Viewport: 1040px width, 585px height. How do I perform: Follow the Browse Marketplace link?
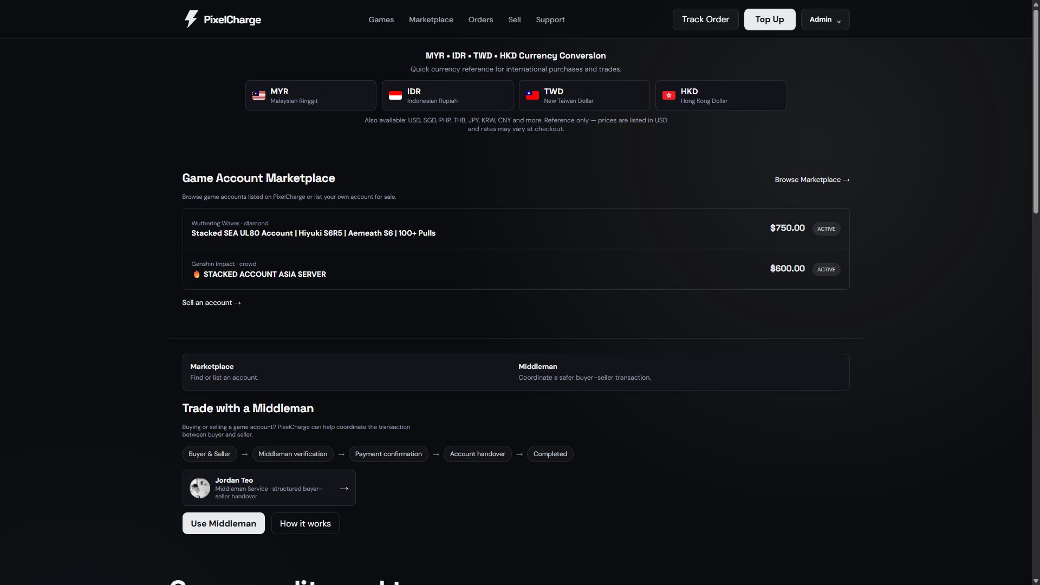812,180
